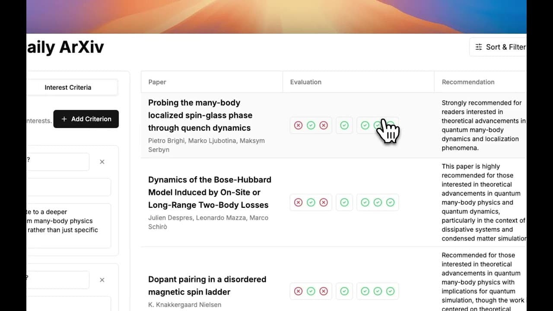Click the first red X icon in the Probing many-body row
This screenshot has width=553, height=311.
(x=298, y=125)
